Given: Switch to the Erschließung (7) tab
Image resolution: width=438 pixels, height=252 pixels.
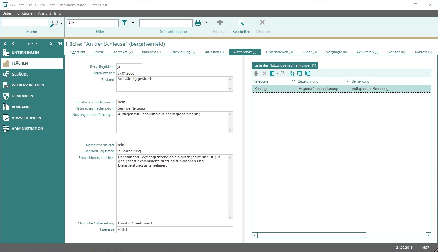Looking at the screenshot, I should click(182, 52).
